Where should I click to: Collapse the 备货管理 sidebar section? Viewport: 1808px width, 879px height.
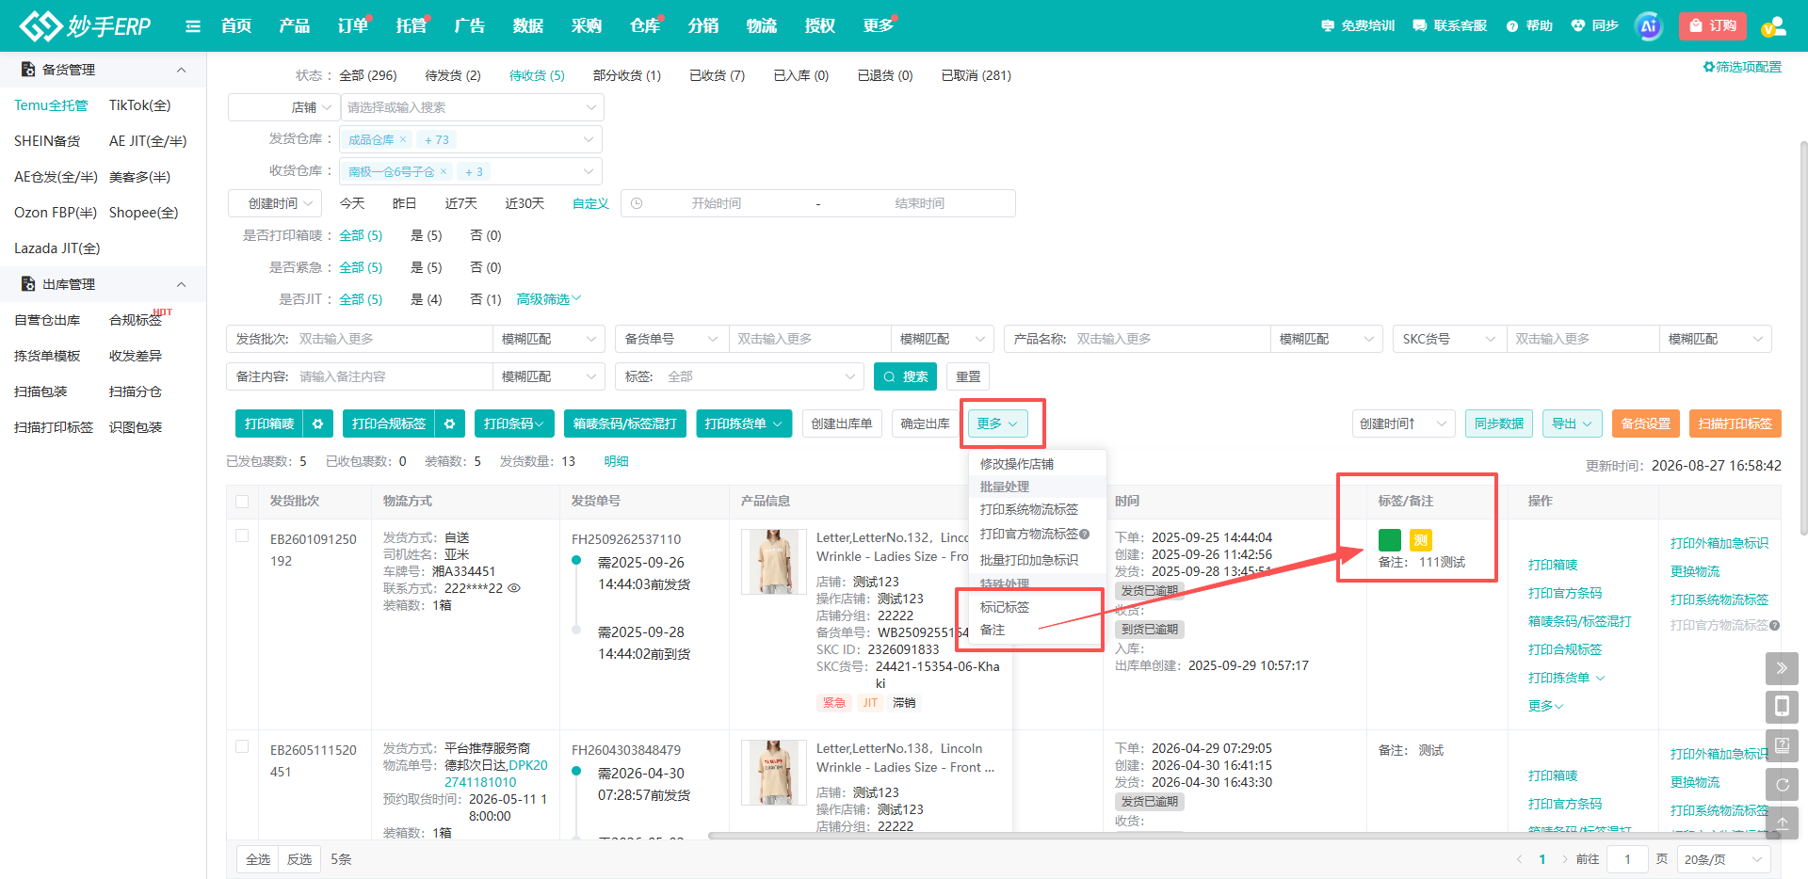point(182,70)
